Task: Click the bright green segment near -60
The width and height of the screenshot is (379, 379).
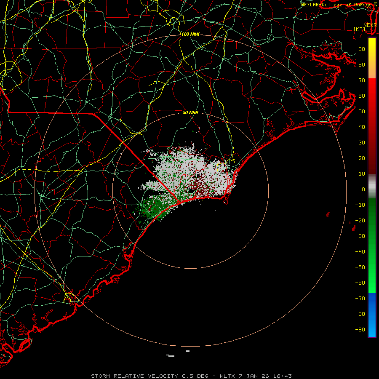Action: coord(372,283)
